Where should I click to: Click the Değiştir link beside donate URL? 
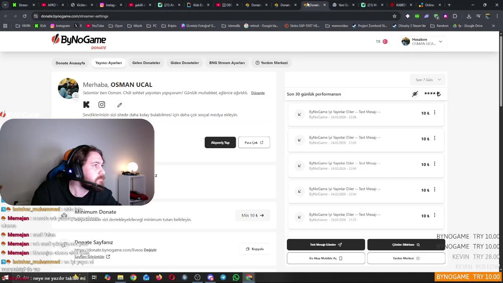coord(150,250)
